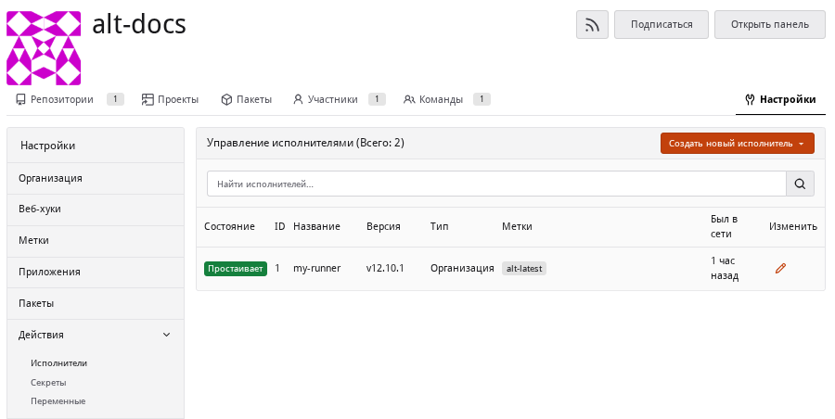Click the alt-latest label tag
The width and height of the screenshot is (835, 419).
click(x=524, y=269)
